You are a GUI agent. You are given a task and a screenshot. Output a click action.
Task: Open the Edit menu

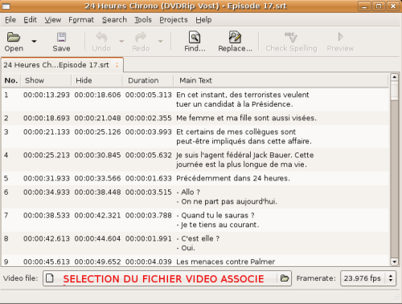pos(30,20)
